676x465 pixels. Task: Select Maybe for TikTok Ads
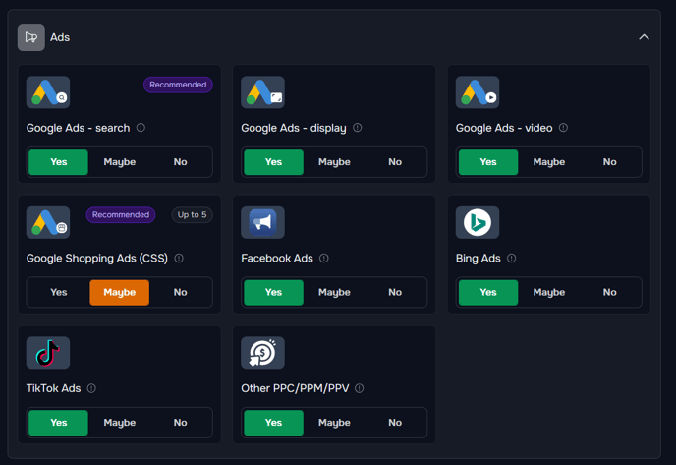[x=120, y=423]
